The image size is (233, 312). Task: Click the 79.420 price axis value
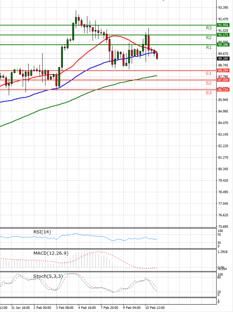223,180
